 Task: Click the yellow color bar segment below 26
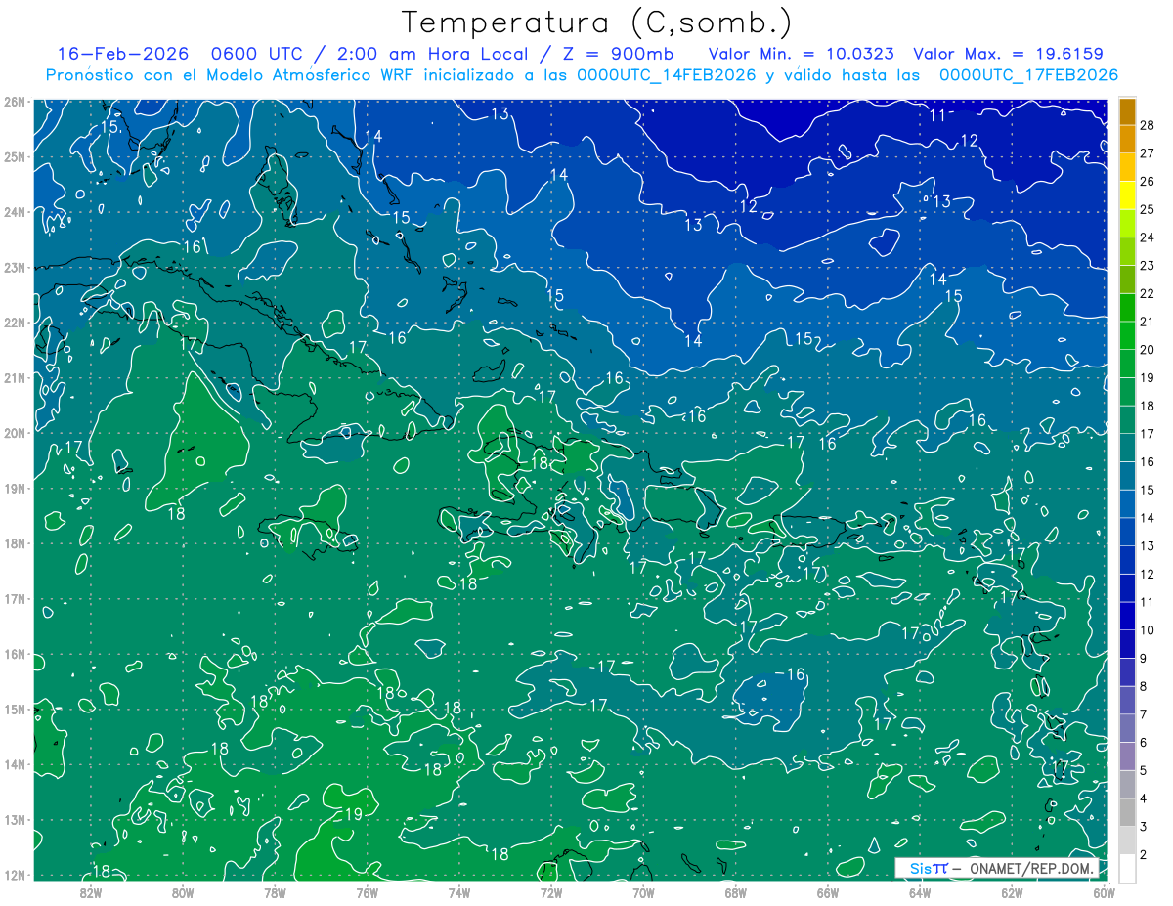coord(1127,194)
